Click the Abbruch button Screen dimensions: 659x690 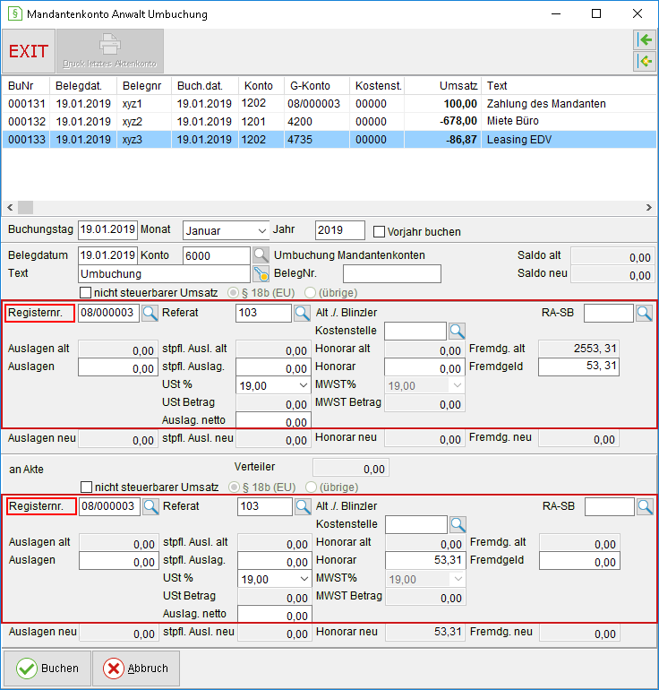[136, 668]
